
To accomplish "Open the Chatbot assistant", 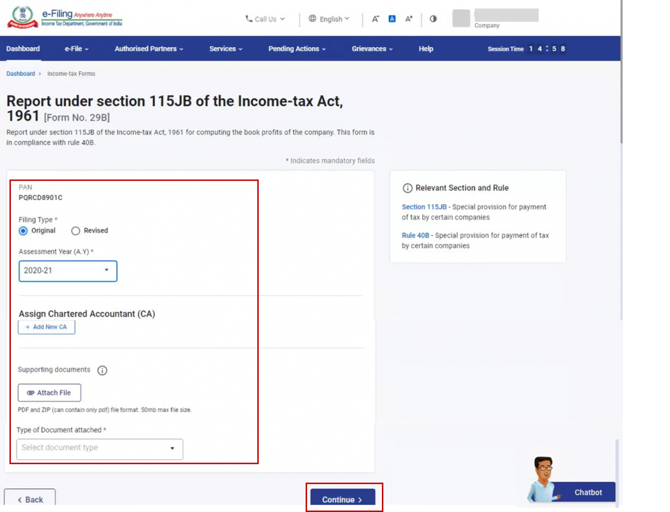I will click(x=588, y=492).
